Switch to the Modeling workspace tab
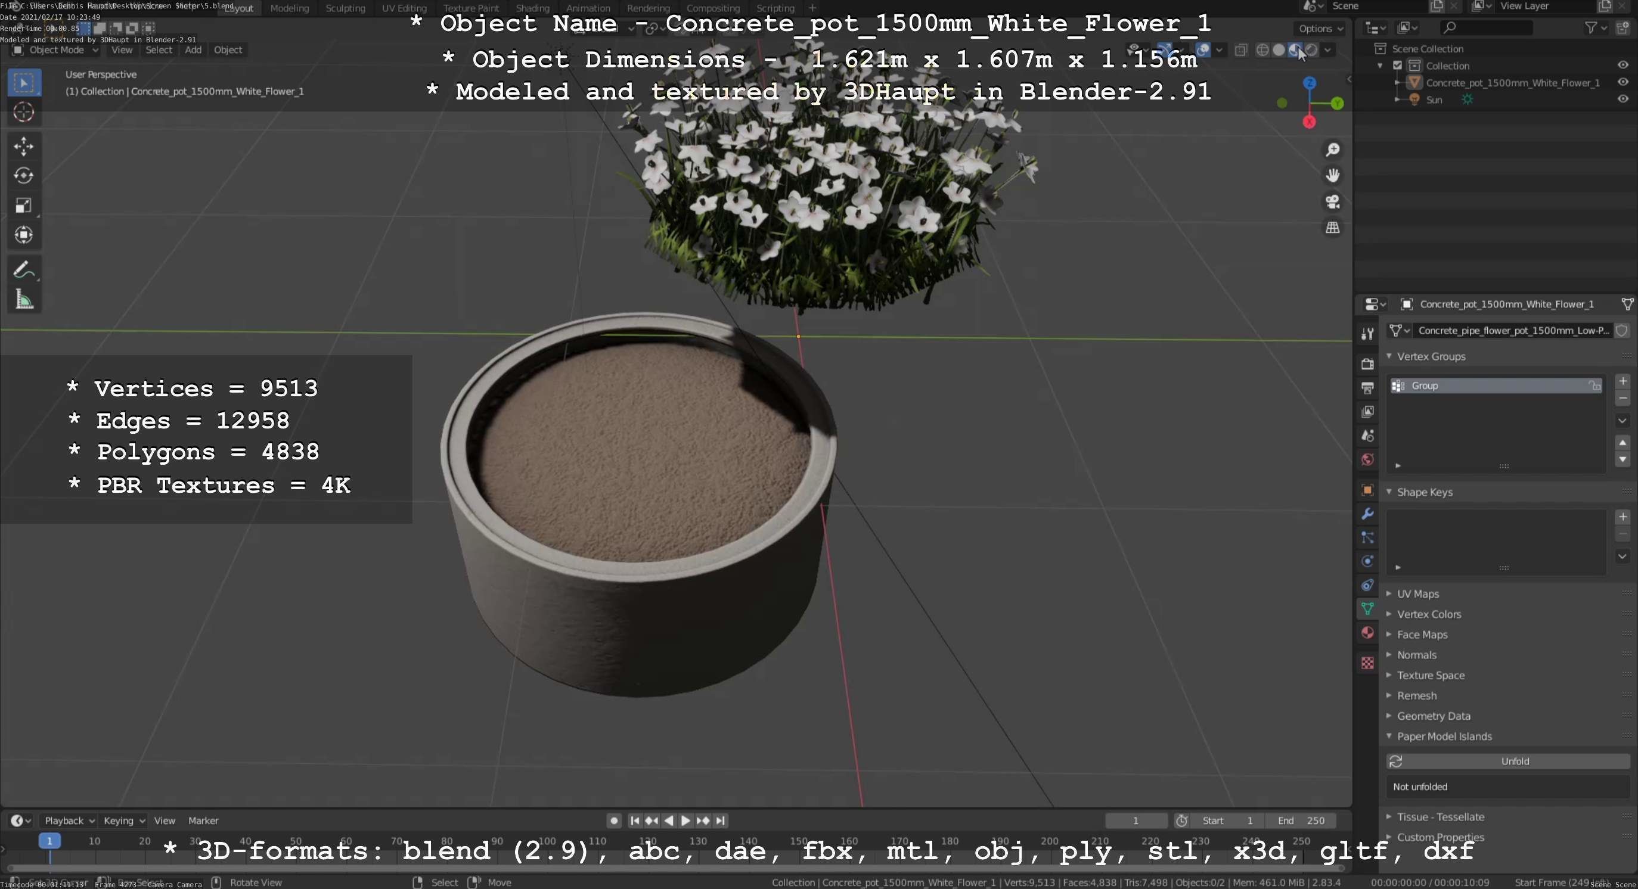The width and height of the screenshot is (1638, 889). click(x=289, y=8)
